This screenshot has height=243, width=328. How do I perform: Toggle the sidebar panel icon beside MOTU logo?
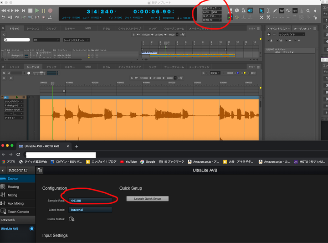pyautogui.click(x=40, y=171)
